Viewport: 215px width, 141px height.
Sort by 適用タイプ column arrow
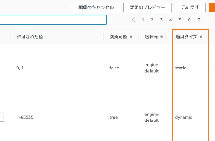pos(201,37)
